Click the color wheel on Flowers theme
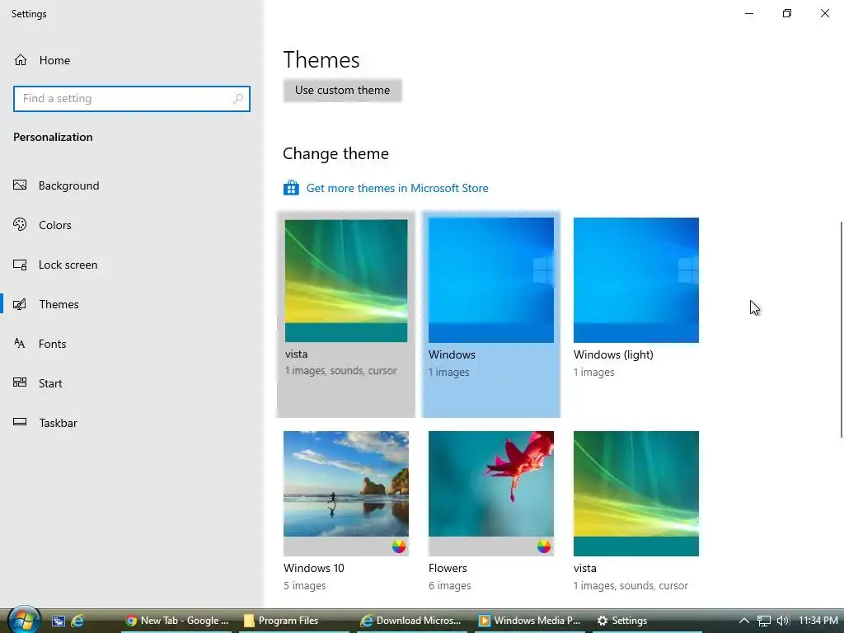The width and height of the screenshot is (844, 633). point(544,546)
